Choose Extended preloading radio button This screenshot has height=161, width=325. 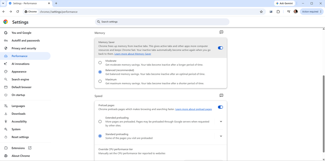click(x=100, y=121)
